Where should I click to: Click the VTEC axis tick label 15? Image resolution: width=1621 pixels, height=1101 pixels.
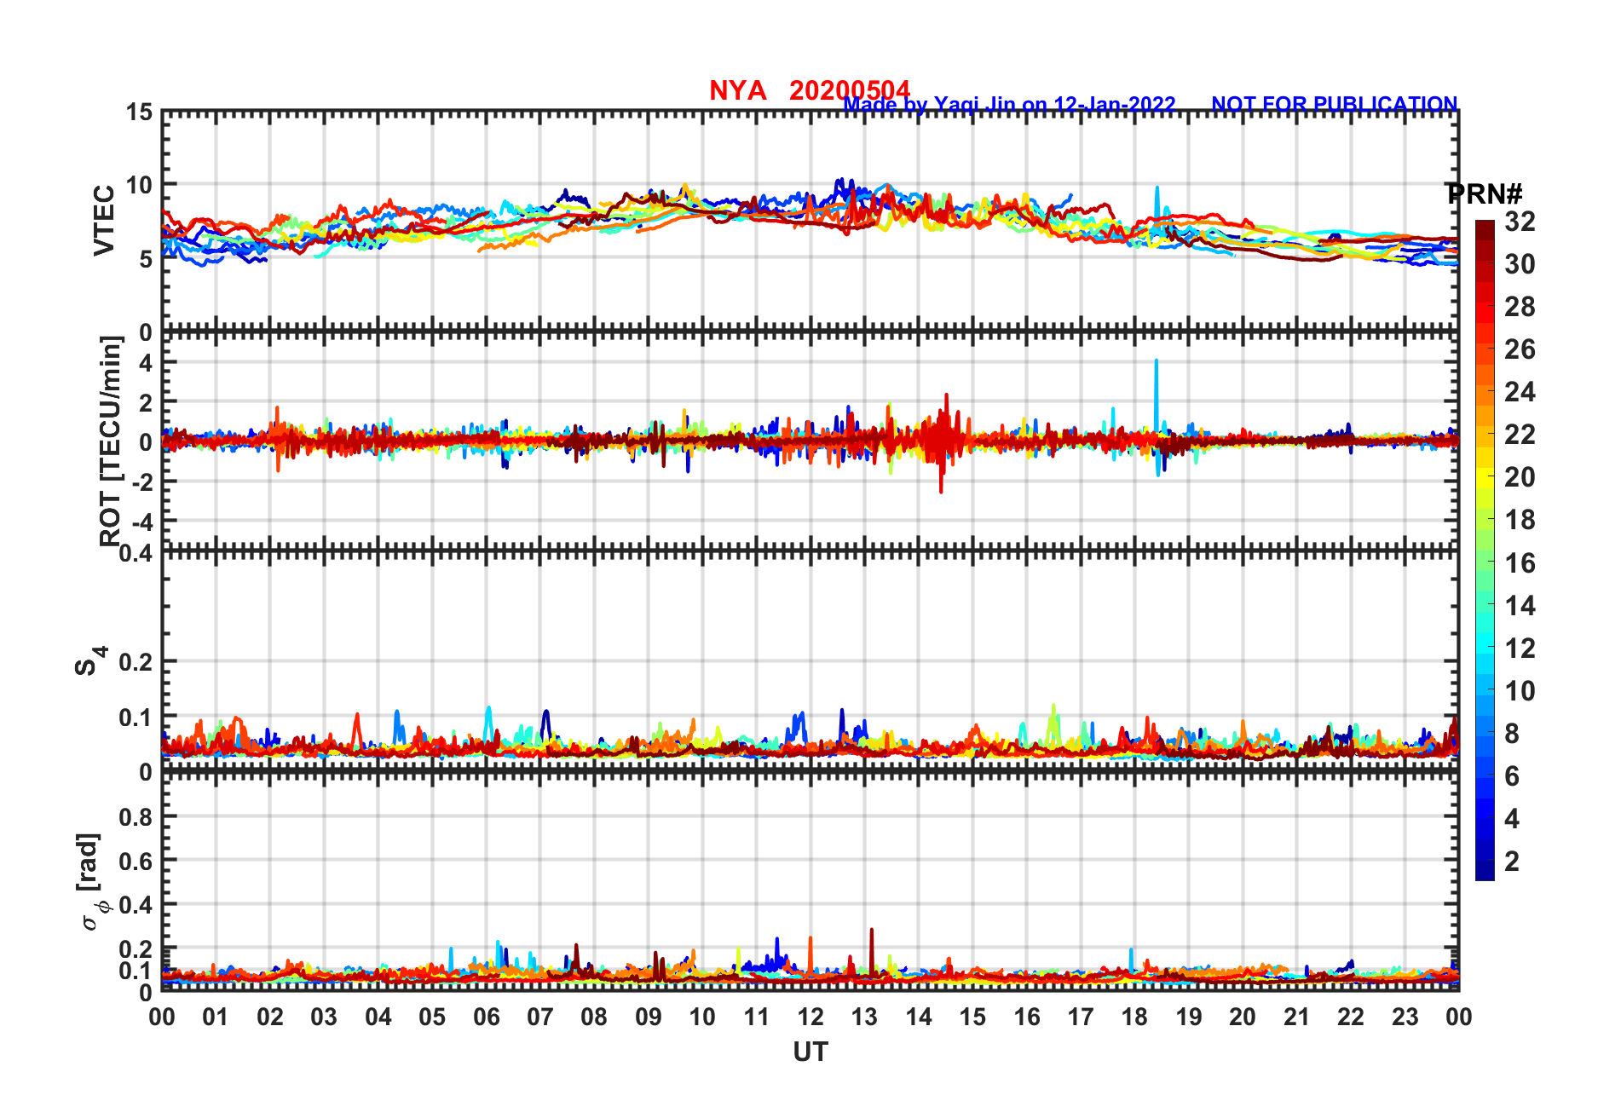coord(139,112)
